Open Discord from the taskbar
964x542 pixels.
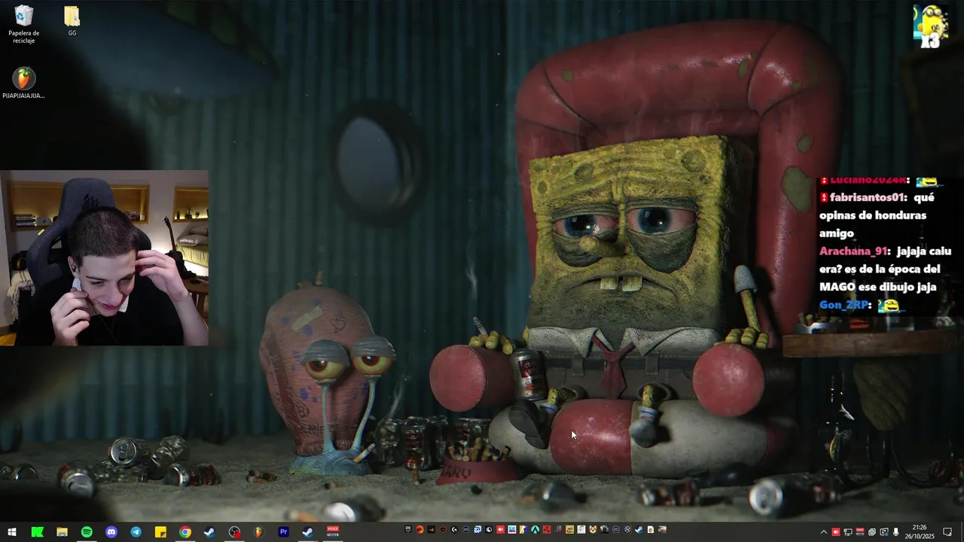(x=111, y=532)
